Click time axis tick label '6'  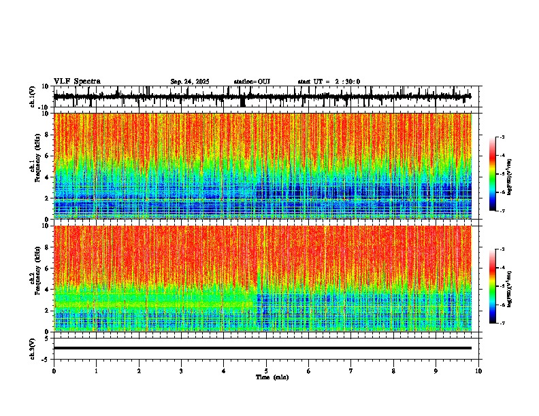click(x=309, y=371)
